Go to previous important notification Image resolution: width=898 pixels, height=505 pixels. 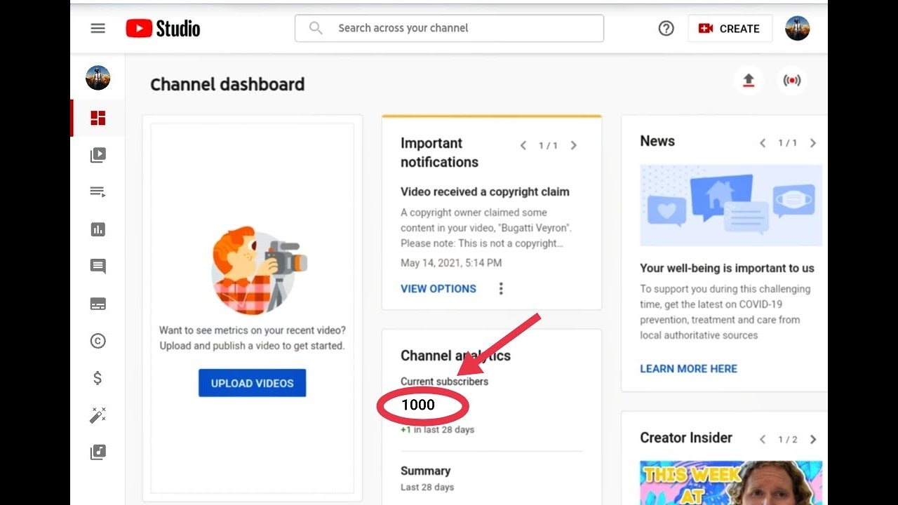coord(523,145)
